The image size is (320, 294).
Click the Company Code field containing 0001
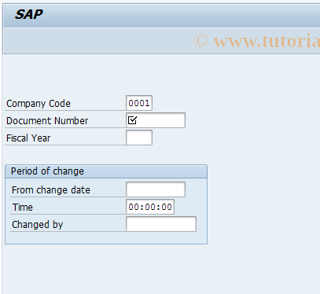[139, 103]
